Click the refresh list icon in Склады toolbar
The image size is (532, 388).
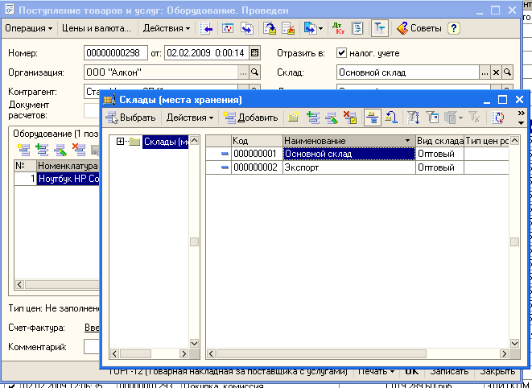[499, 118]
